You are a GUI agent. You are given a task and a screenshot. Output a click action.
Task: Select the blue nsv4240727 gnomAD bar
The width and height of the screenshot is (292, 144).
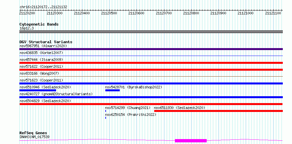[x=151, y=97]
